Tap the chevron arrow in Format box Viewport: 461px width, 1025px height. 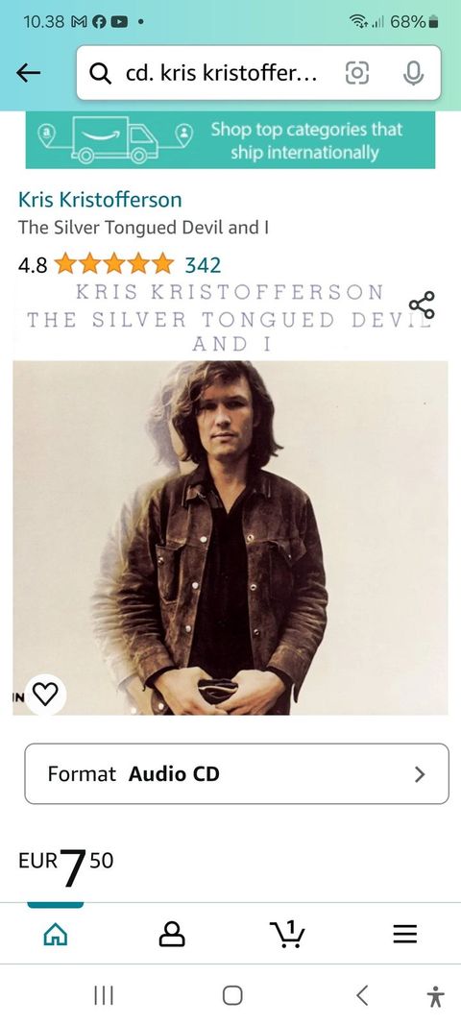(x=421, y=774)
